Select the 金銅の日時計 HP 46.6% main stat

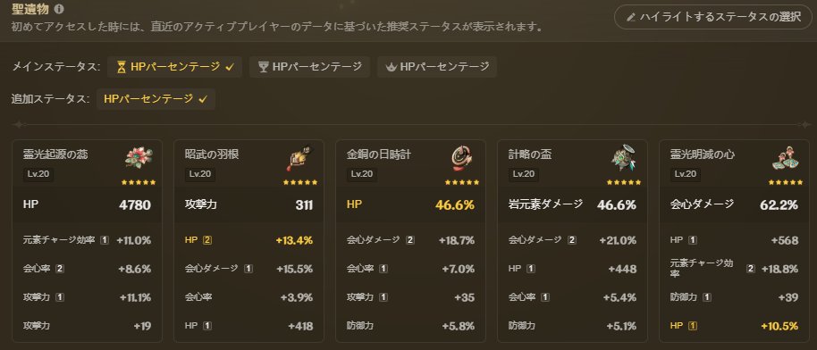click(410, 204)
